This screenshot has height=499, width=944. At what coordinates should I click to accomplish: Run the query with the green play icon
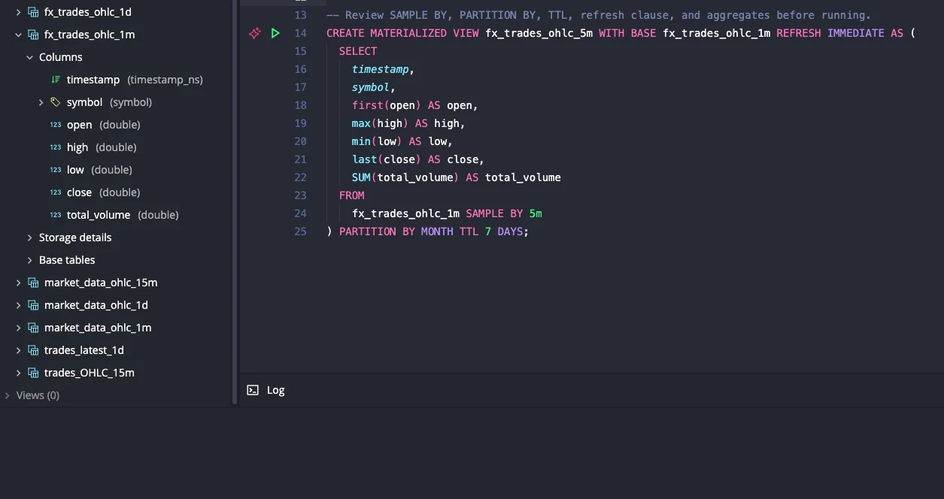[x=275, y=33]
